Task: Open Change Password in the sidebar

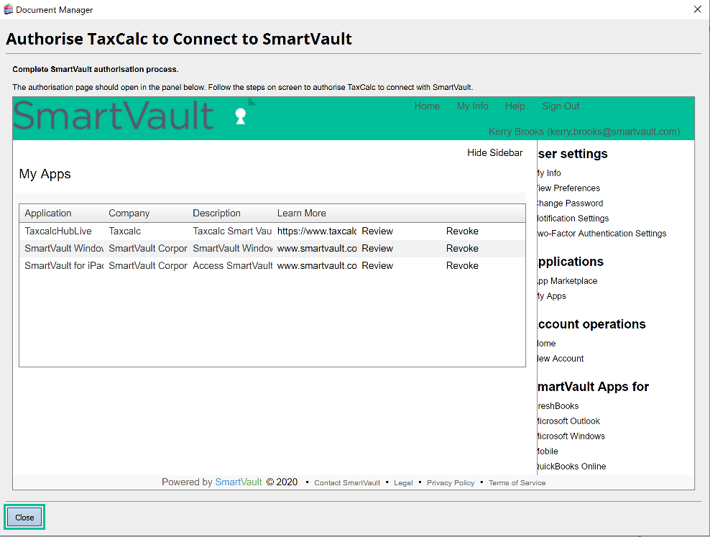Action: (x=570, y=203)
